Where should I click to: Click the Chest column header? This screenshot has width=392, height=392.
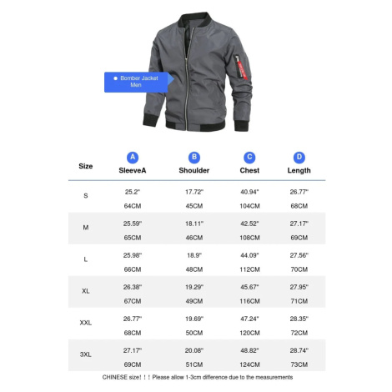point(249,170)
